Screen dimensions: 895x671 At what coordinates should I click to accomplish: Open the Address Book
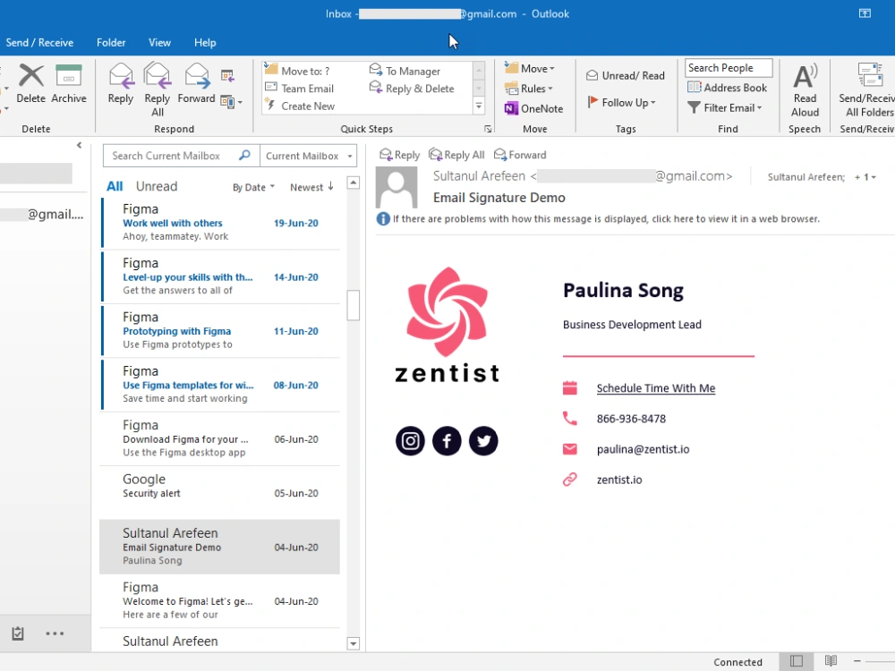(728, 88)
